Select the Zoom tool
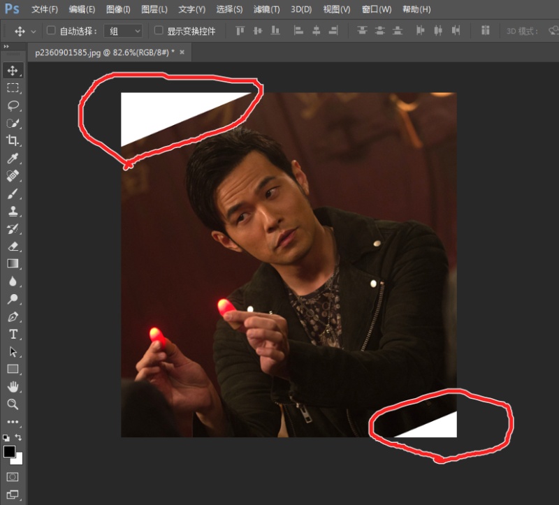This screenshot has width=559, height=505. (13, 404)
